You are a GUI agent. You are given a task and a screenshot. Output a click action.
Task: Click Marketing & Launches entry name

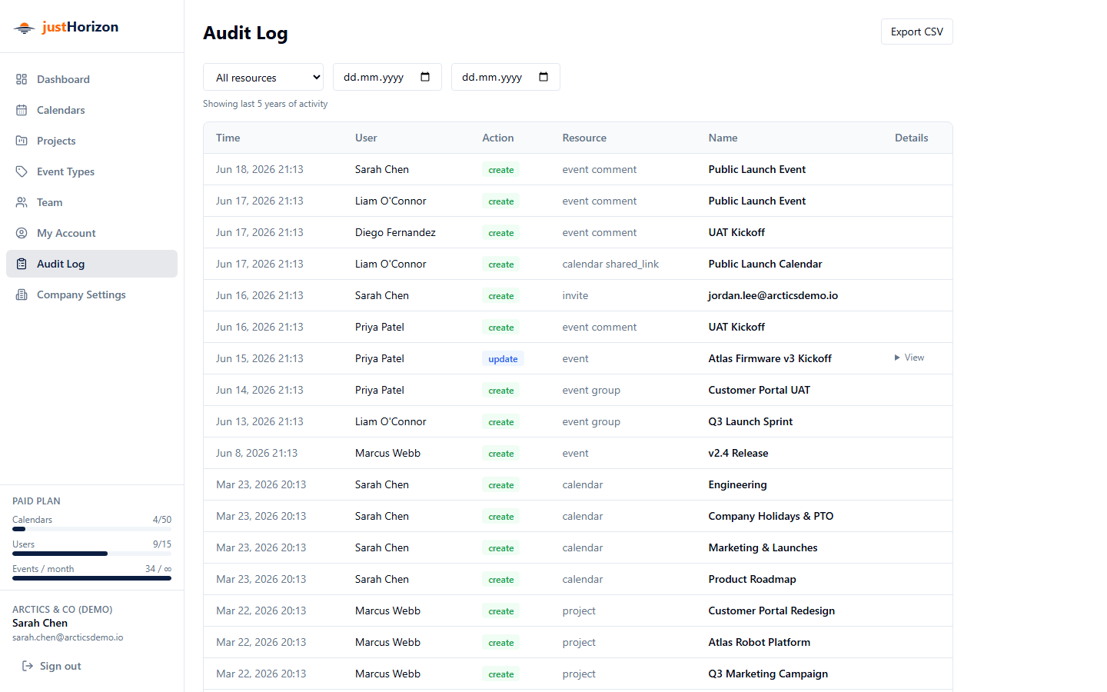coord(763,547)
